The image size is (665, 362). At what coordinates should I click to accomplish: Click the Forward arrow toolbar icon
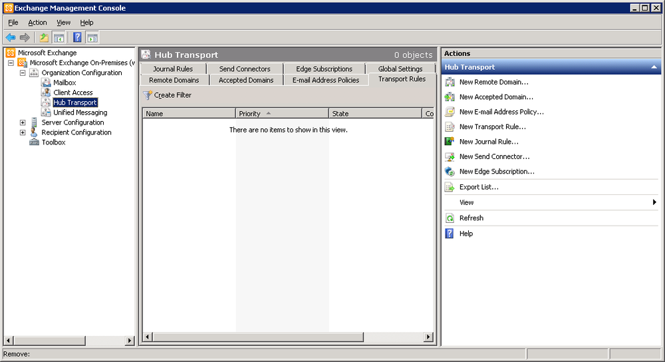(x=25, y=38)
